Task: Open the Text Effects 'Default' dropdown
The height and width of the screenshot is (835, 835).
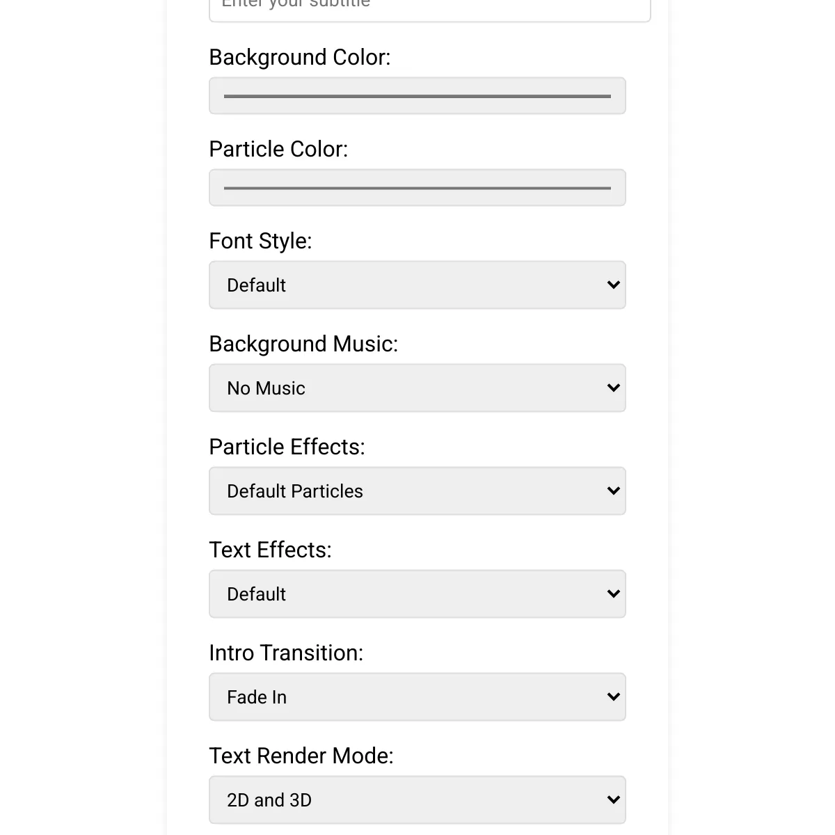Action: [417, 594]
